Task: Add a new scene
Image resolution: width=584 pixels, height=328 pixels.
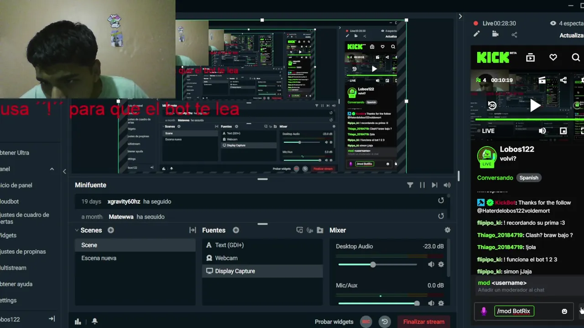Action: tap(110, 230)
